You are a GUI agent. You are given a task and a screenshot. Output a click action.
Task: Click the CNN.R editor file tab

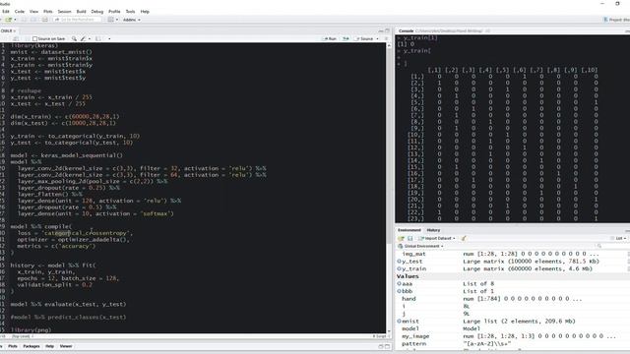pyautogui.click(x=7, y=30)
